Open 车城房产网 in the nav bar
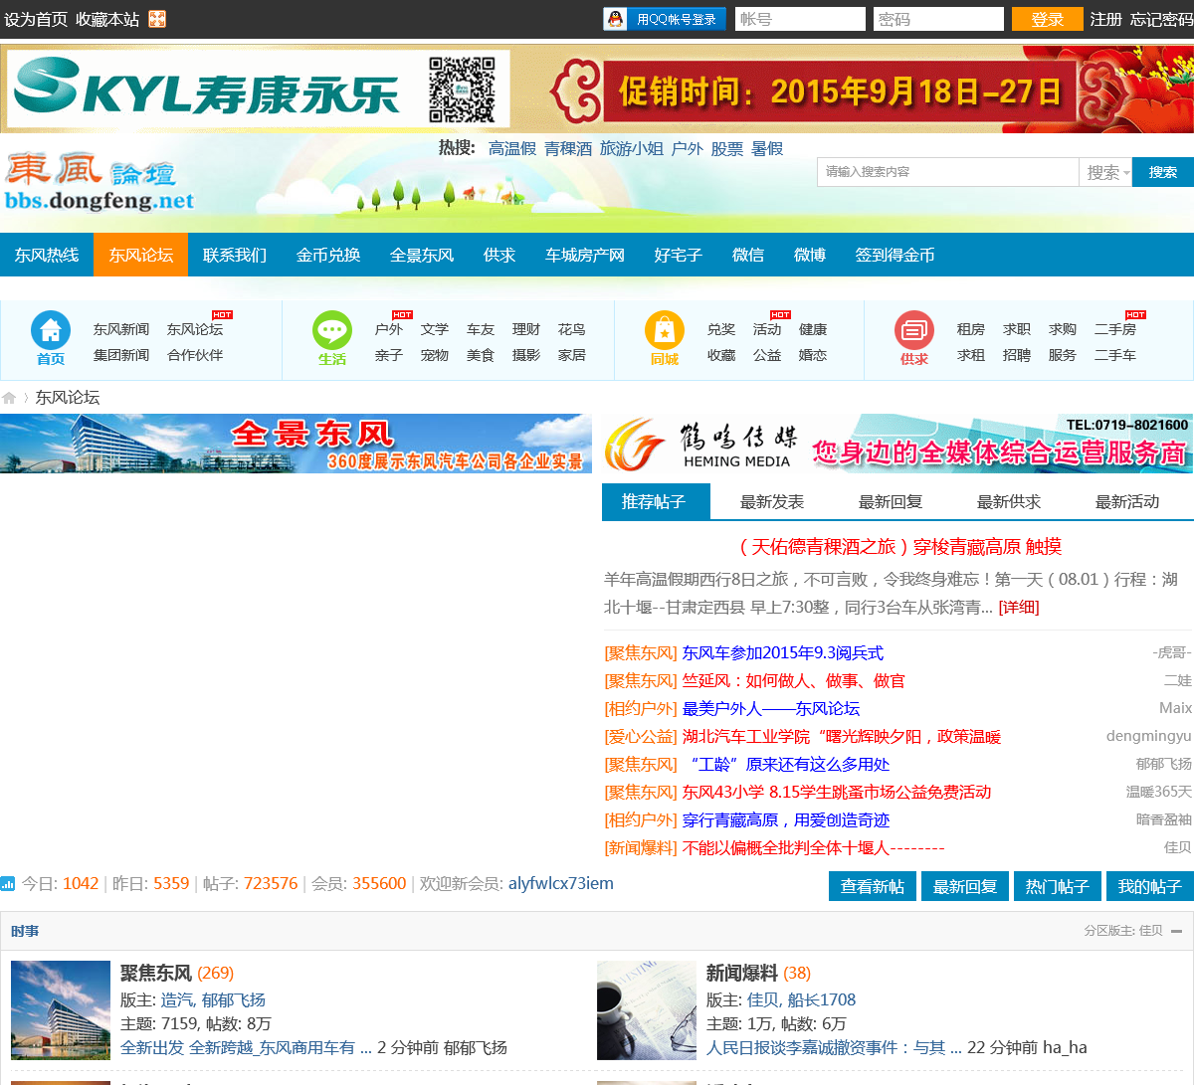The height and width of the screenshot is (1085, 1194). [x=585, y=255]
